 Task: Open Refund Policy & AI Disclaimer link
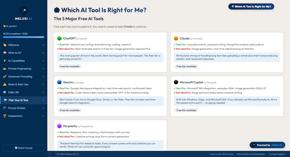(251, 154)
